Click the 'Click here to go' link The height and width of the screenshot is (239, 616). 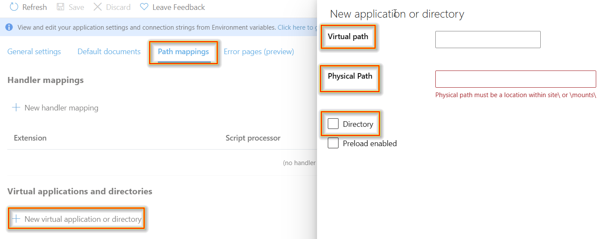click(x=297, y=27)
